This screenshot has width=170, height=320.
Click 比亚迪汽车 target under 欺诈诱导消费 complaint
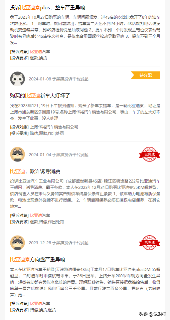tap(40, 216)
